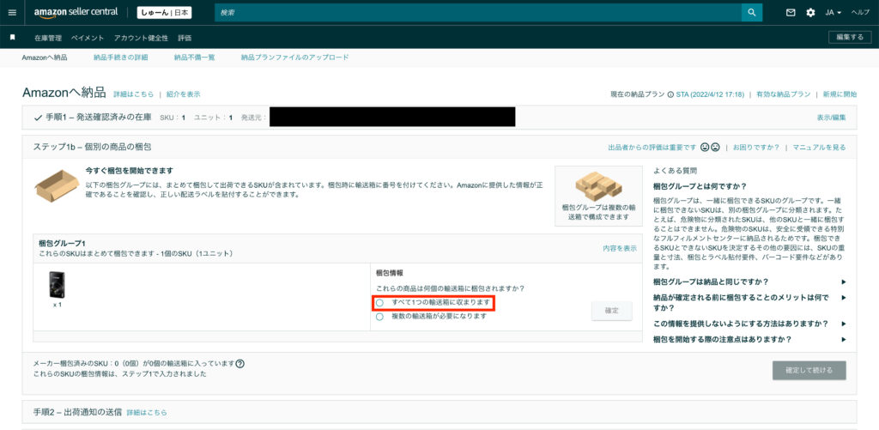Expand 梱包グループは納品と同じですか？ question

749,282
